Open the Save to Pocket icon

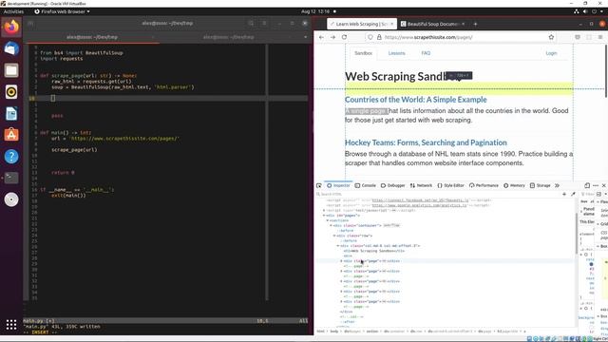578,37
